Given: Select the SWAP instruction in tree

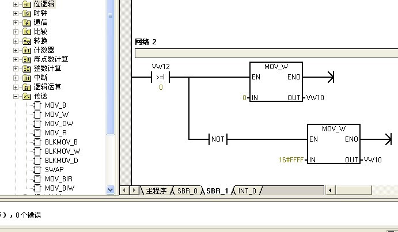Looking at the screenshot, I should 54,170.
